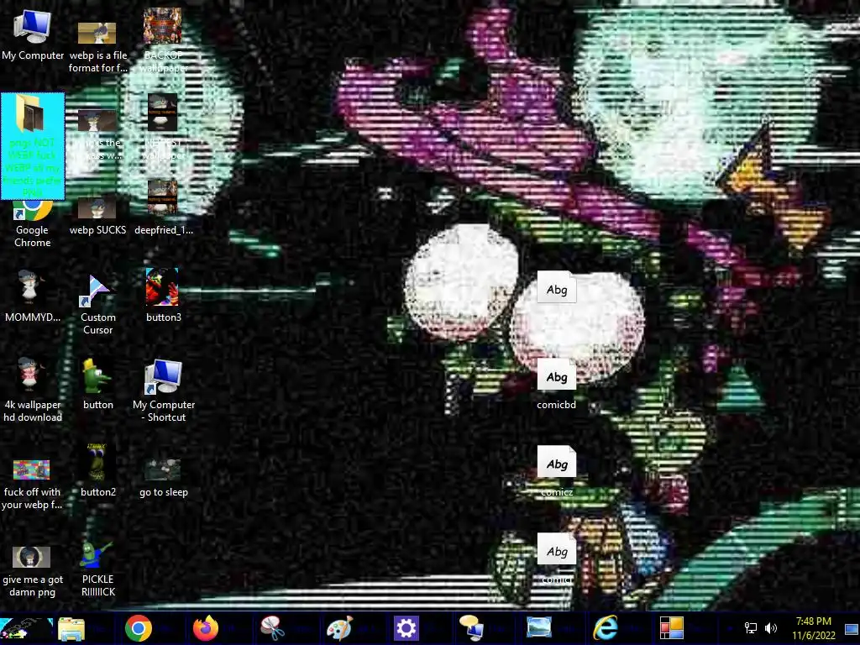
Task: Open the button3 desktop file
Action: click(163, 295)
